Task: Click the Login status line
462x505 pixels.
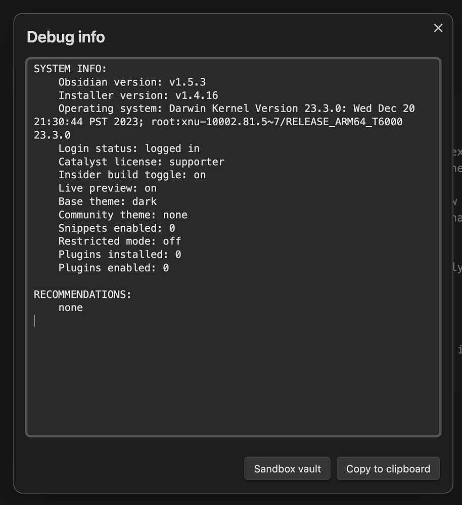Action: [129, 148]
